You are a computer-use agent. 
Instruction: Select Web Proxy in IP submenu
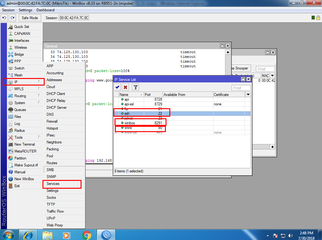click(64, 225)
